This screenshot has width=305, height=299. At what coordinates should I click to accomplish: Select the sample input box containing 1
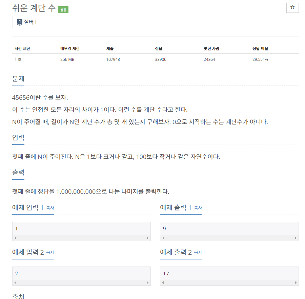(x=81, y=229)
